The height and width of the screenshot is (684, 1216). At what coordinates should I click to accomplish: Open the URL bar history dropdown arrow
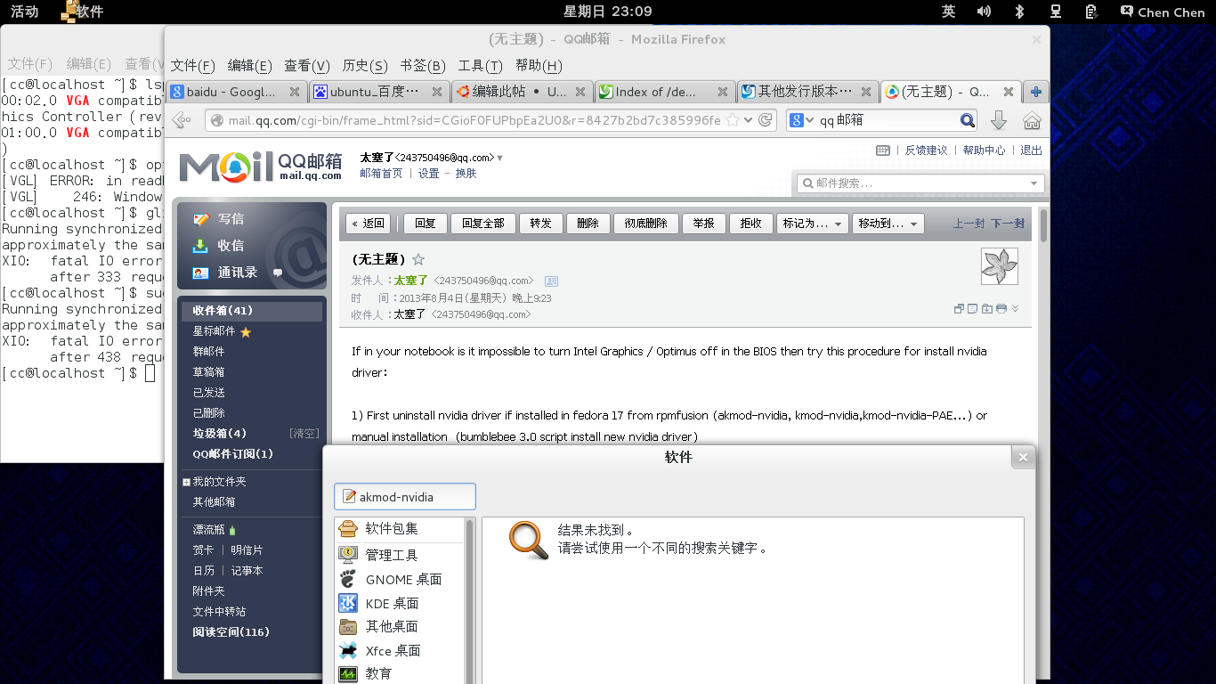(x=748, y=120)
